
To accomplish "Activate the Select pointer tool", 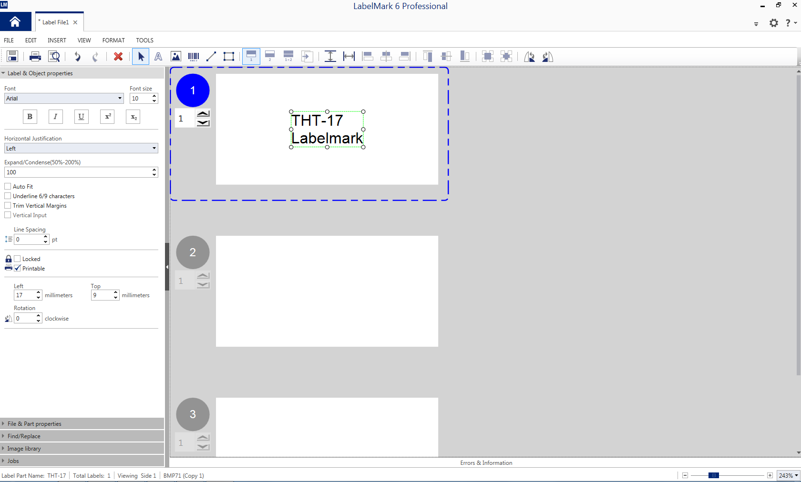I will click(x=141, y=57).
